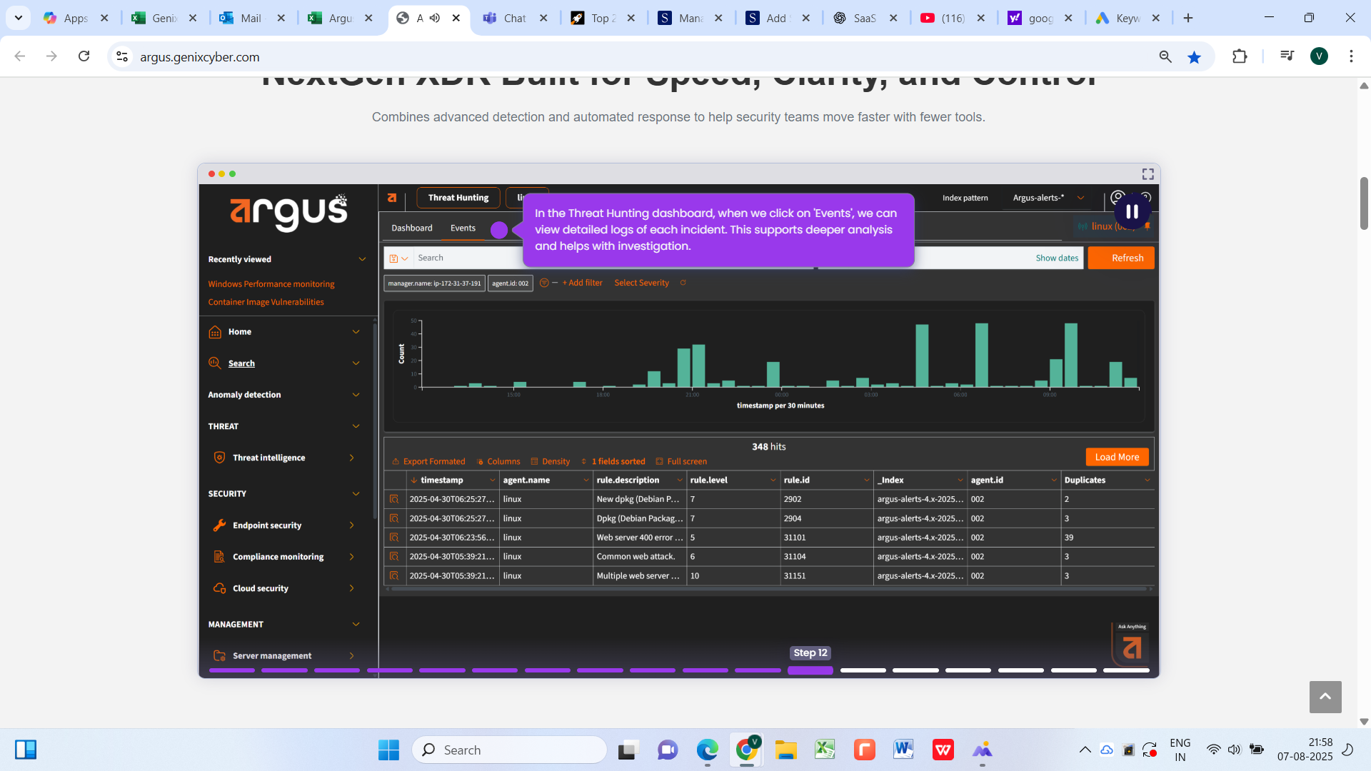1371x771 pixels.
Task: Switch to the Mail browser tab
Action: (x=251, y=18)
